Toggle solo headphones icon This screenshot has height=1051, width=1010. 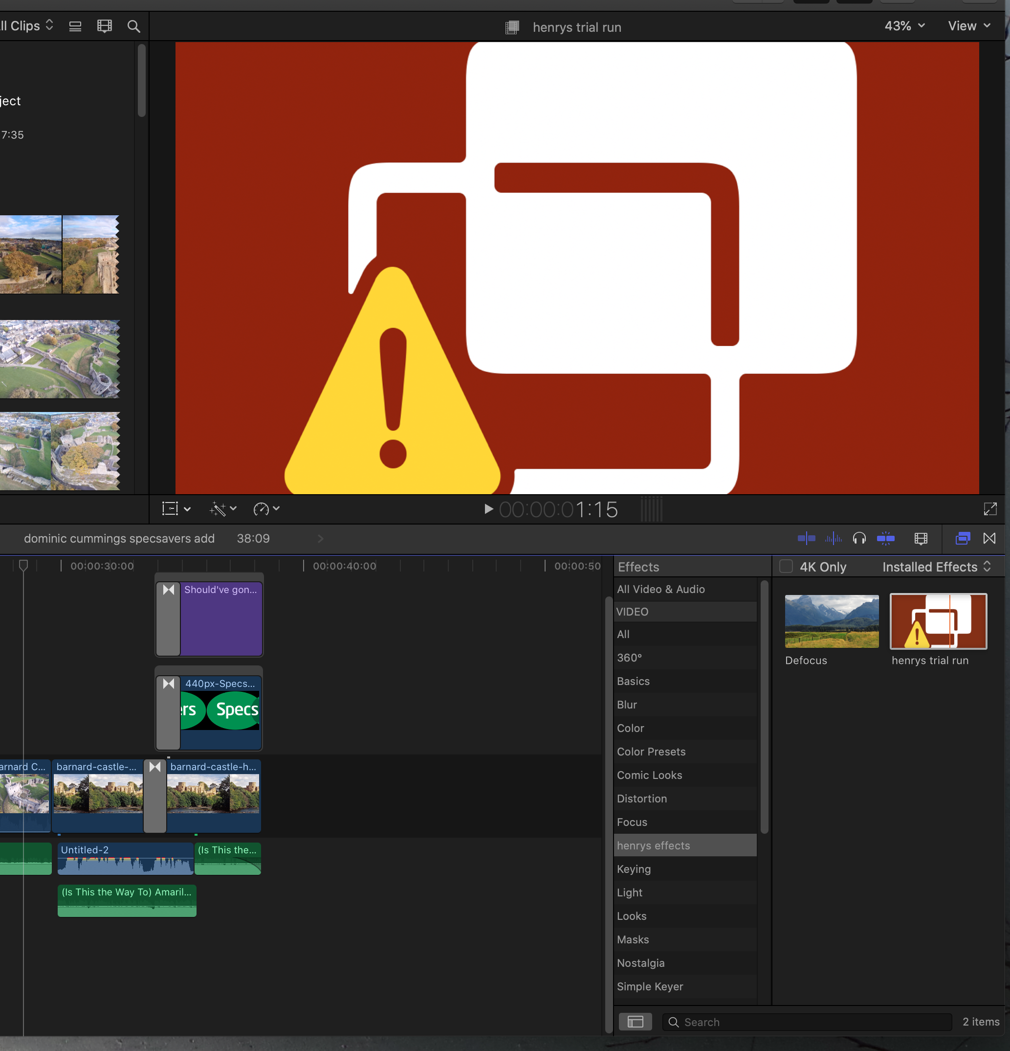point(859,538)
